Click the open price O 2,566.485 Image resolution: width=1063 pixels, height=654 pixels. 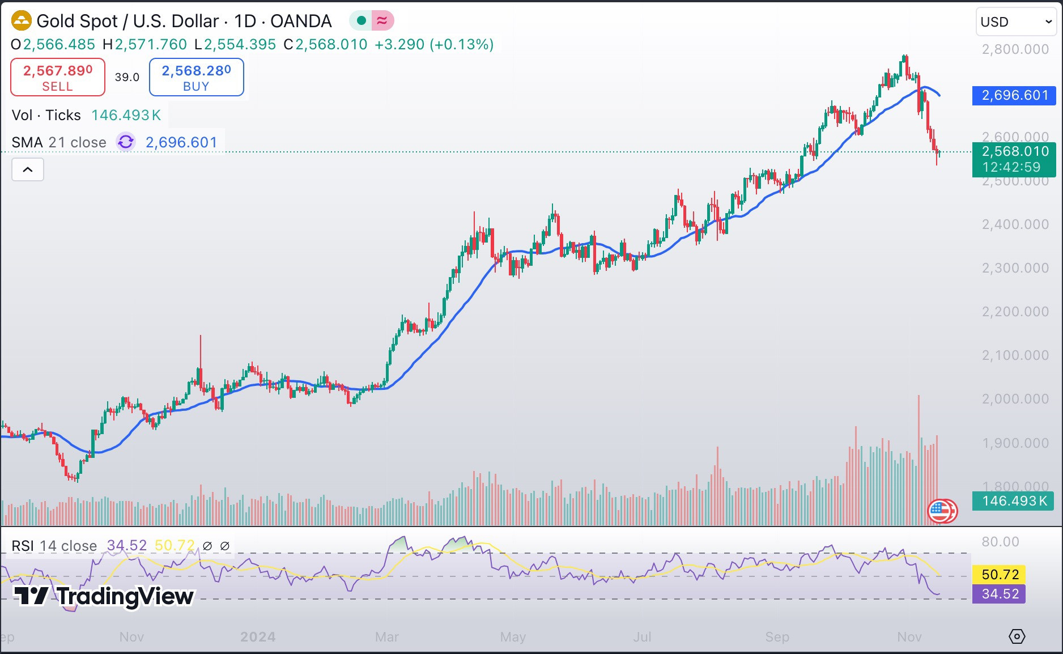tap(53, 44)
